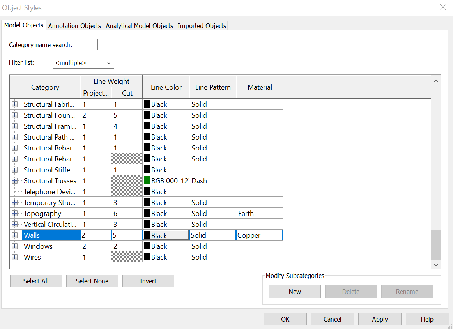The width and height of the screenshot is (453, 329).
Task: Cancel the Object Styles dialog
Action: [x=333, y=319]
